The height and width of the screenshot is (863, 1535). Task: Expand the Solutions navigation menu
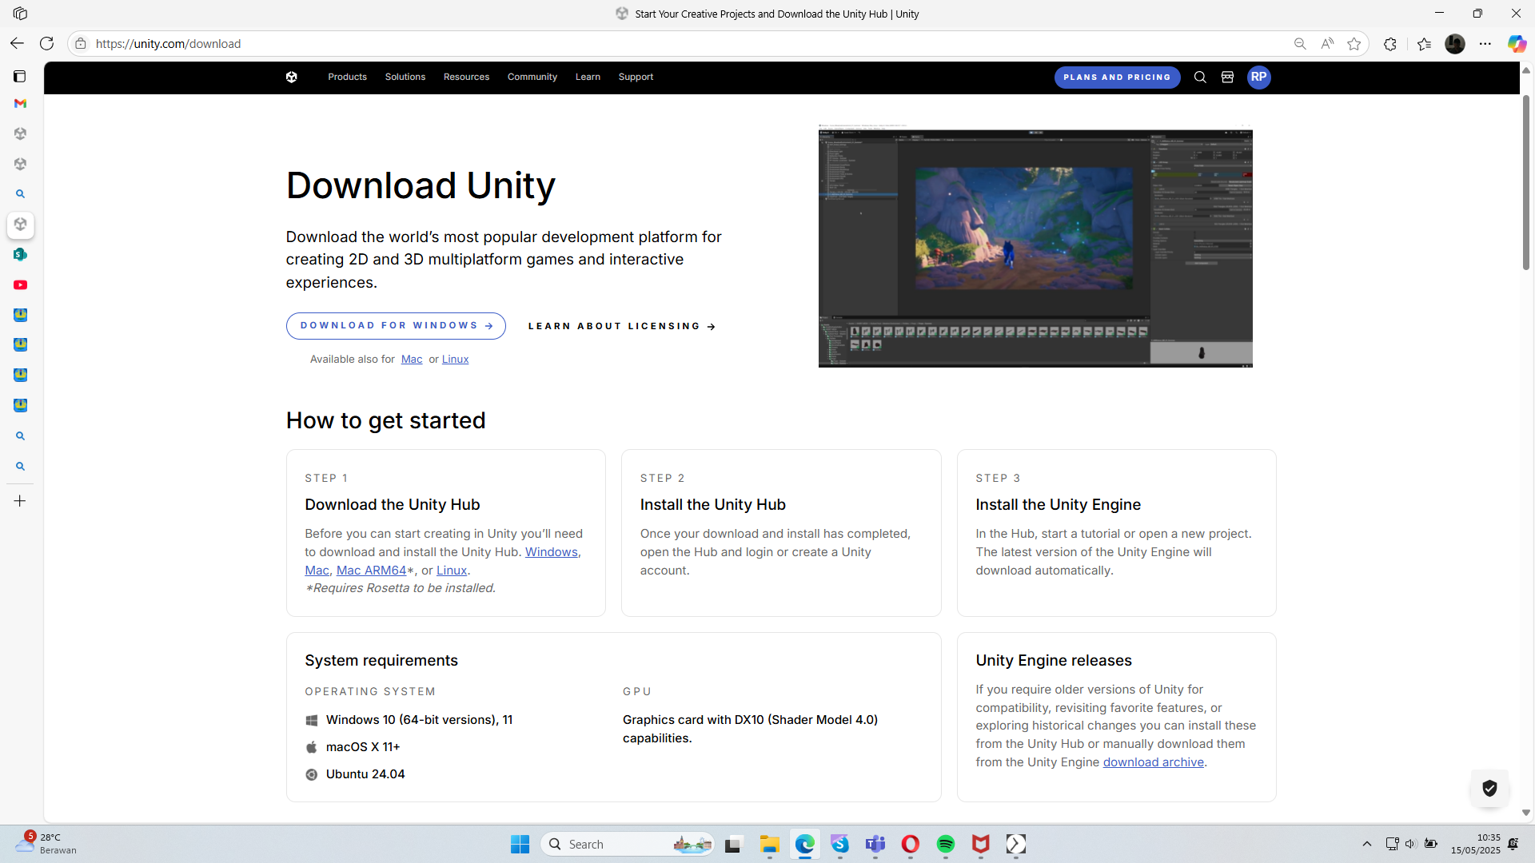coord(405,77)
